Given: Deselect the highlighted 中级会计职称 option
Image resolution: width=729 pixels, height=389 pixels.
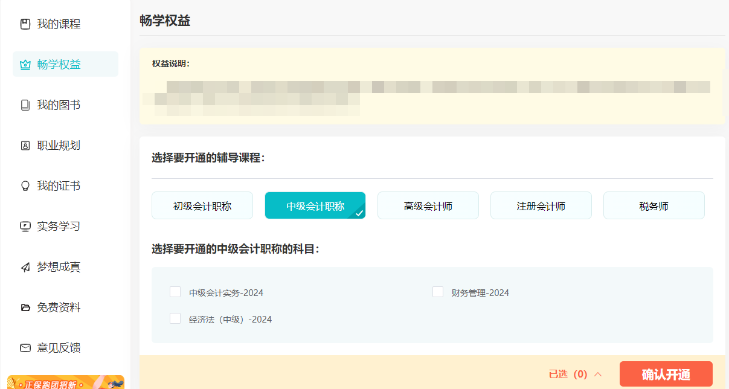Looking at the screenshot, I should coord(315,205).
